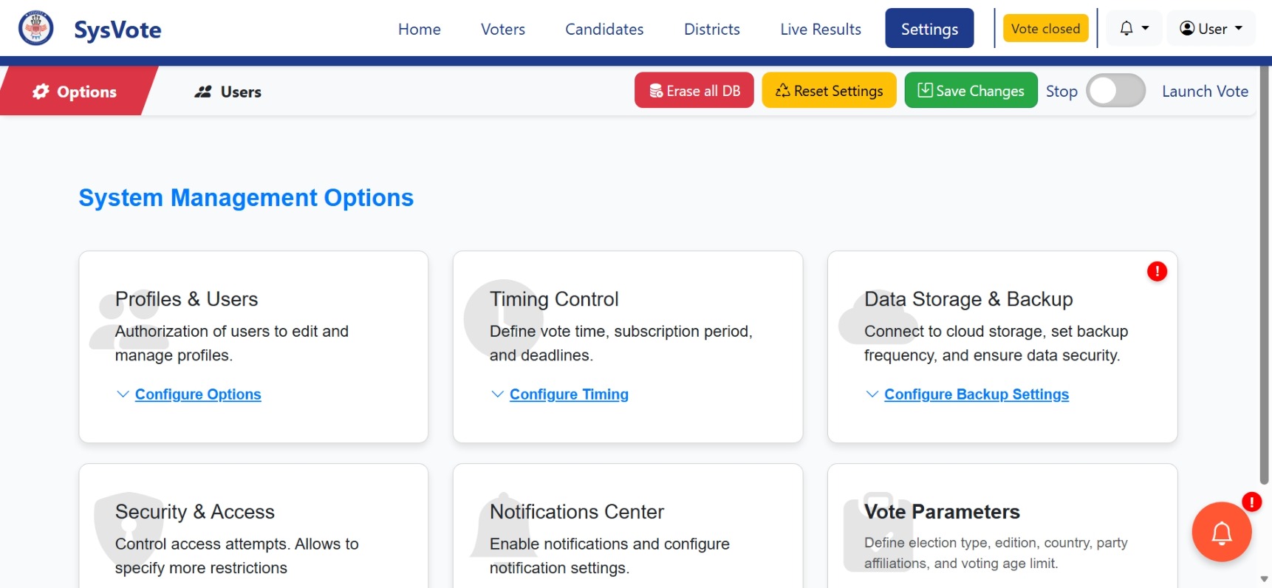1272x588 pixels.
Task: Click the Timing Control card title
Action: click(554, 299)
